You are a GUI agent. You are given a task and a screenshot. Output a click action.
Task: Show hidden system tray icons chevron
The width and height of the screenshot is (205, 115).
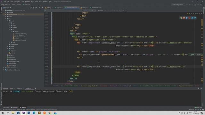(179, 113)
